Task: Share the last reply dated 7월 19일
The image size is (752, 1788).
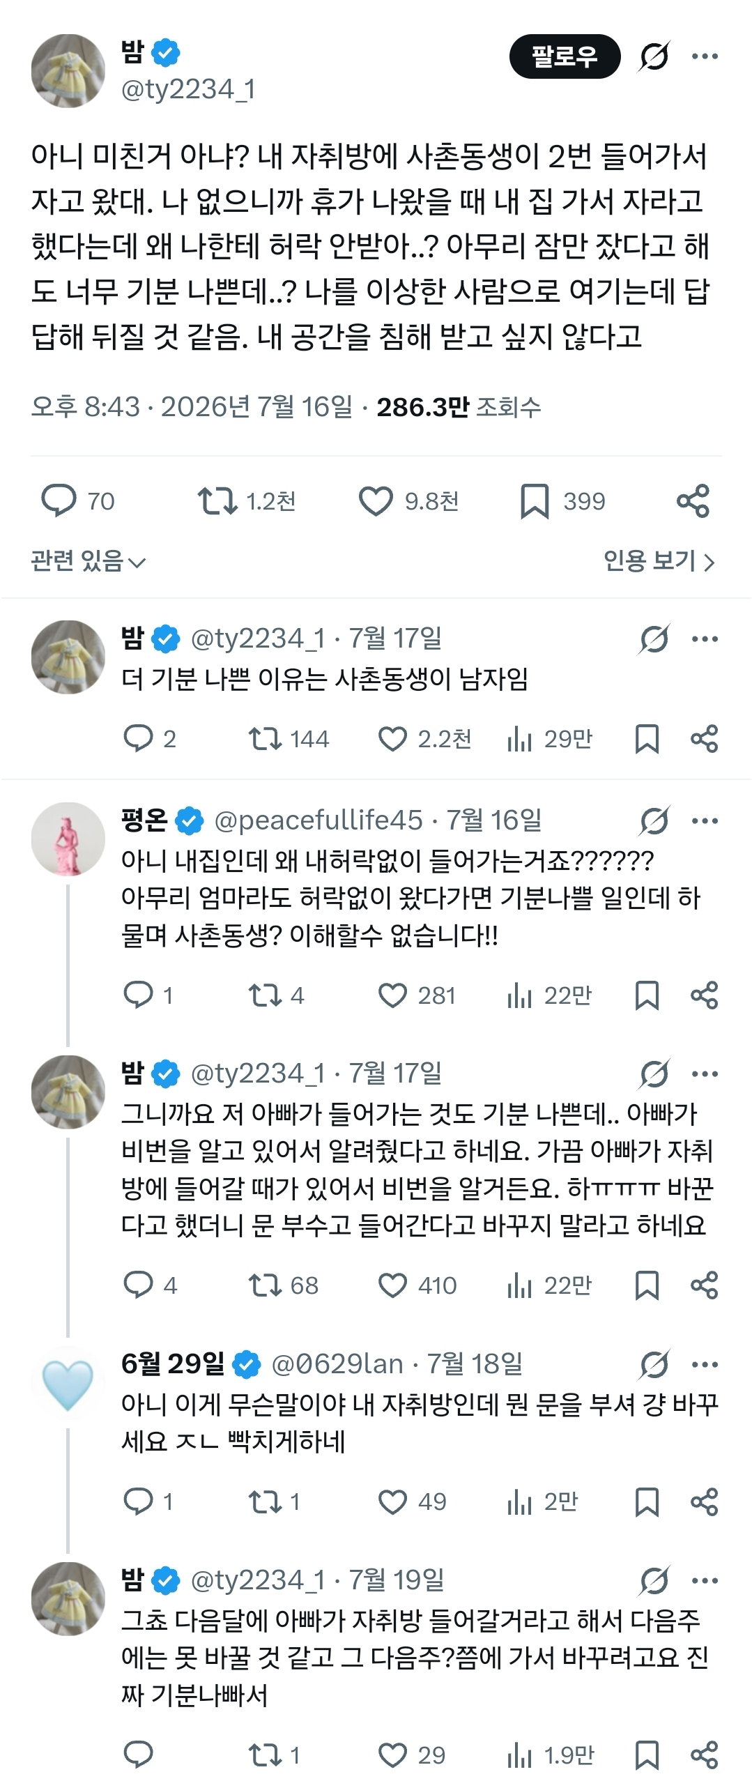Action: [704, 1755]
